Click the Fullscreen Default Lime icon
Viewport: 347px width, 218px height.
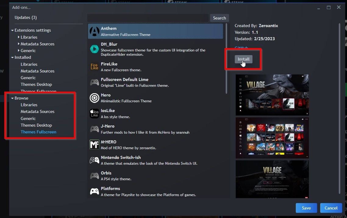(x=94, y=82)
